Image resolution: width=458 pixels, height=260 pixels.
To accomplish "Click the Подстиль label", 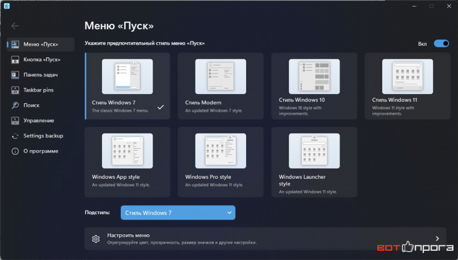I will click(97, 212).
